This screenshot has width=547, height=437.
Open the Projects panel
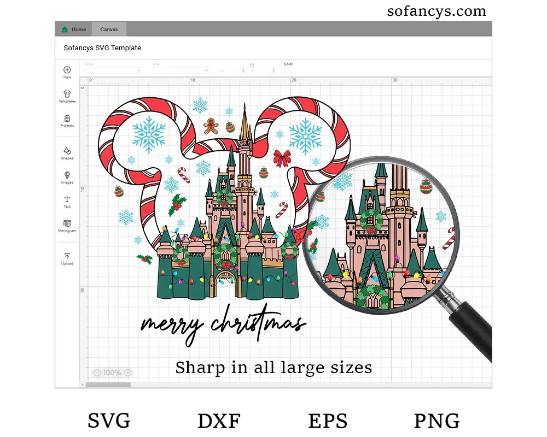pyautogui.click(x=67, y=119)
